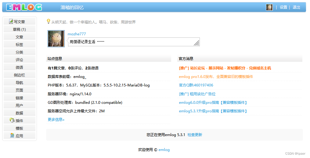Click the lightbulb tip icon
310x158 pixels.
pos(48,22)
